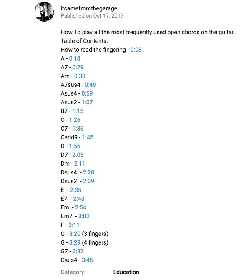Click 3:20 for three-finger G chord

[75, 234]
